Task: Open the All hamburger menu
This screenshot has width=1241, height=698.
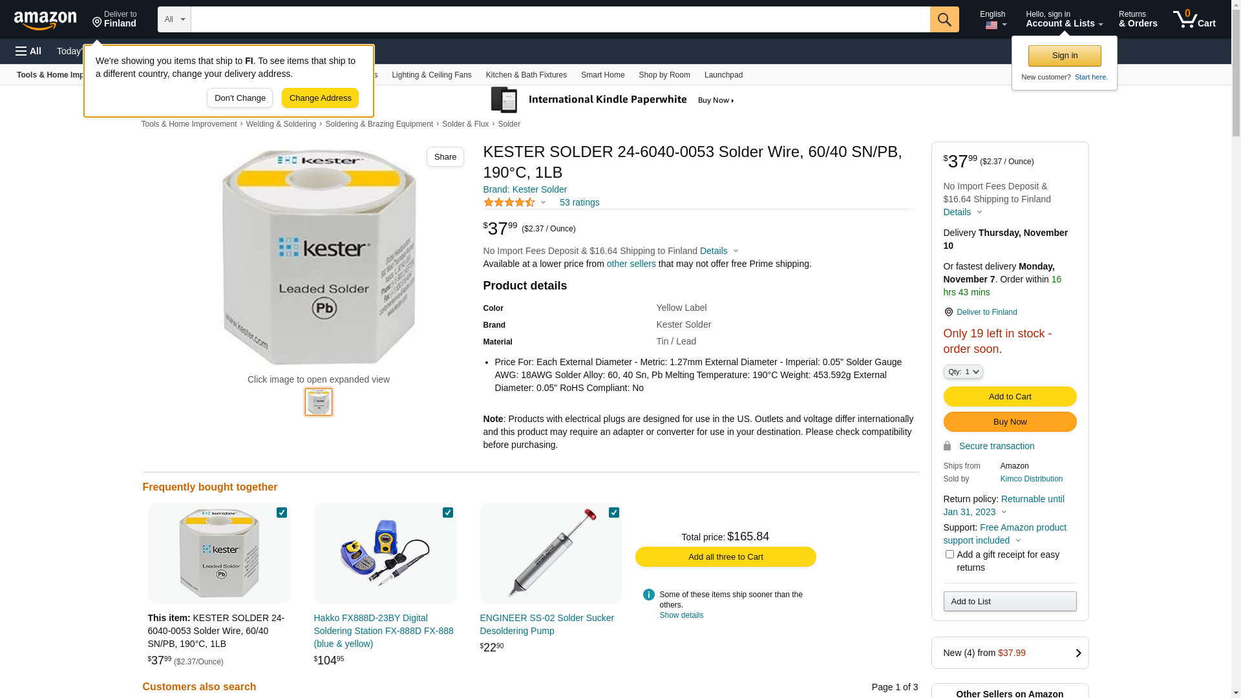Action: [28, 51]
